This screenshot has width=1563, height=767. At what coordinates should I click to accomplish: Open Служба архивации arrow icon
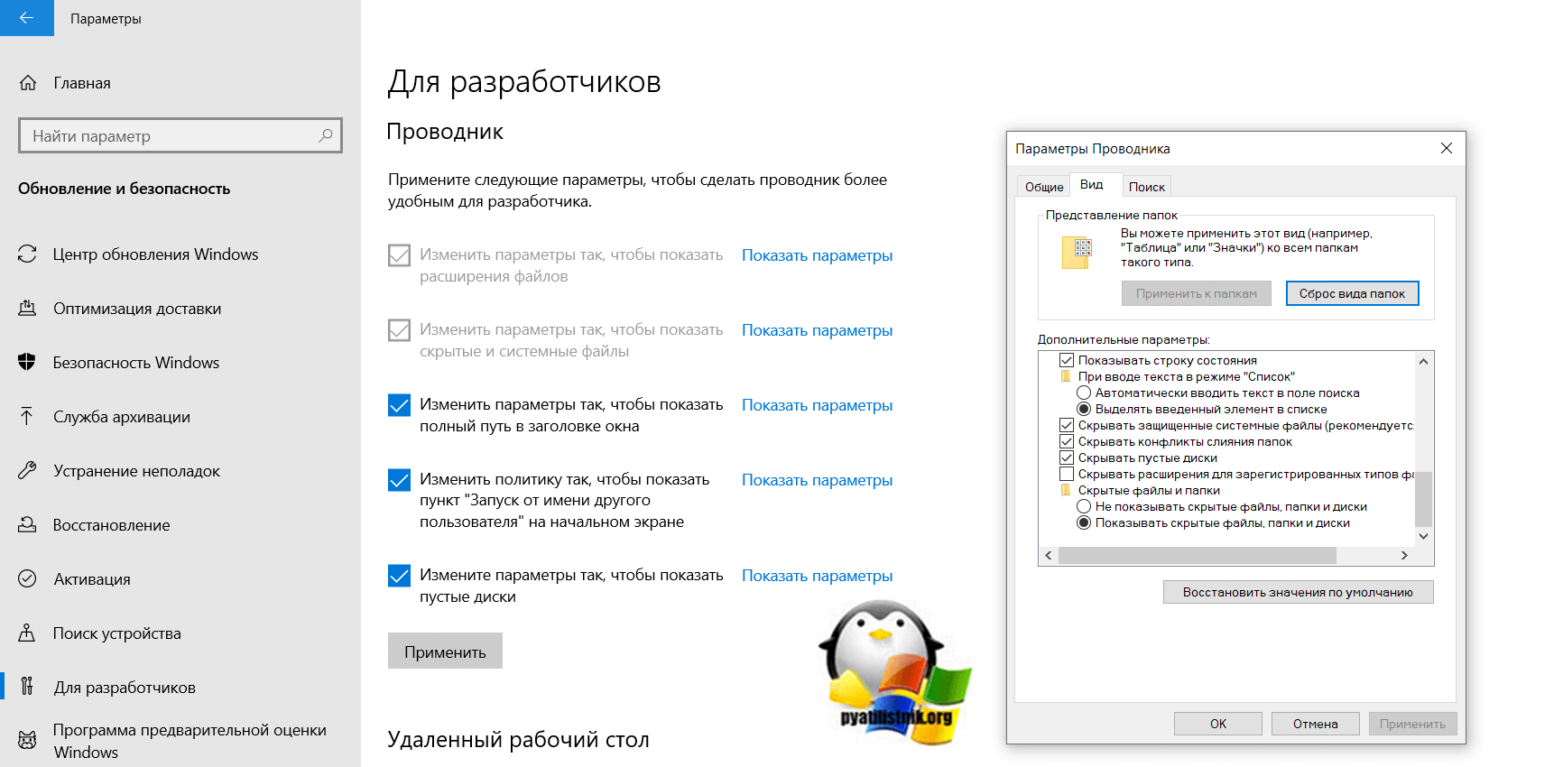pyautogui.click(x=27, y=416)
